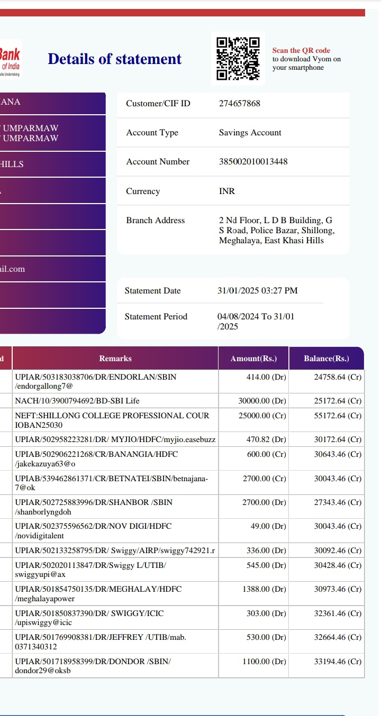
Task: Select amount 414.00 (Dr)
Action: point(266,377)
